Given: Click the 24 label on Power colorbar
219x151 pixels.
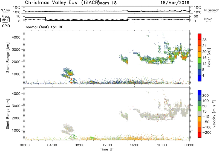Looking at the screenshot, I should pos(204,46).
